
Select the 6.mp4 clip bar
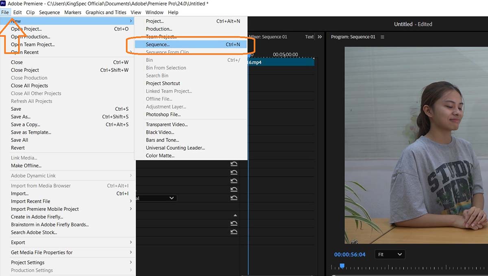pyautogui.click(x=281, y=62)
